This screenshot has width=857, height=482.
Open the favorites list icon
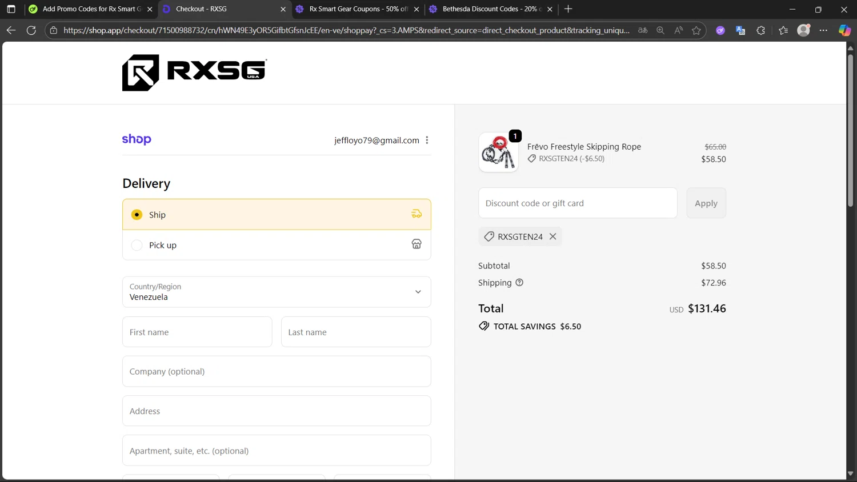[x=783, y=30]
